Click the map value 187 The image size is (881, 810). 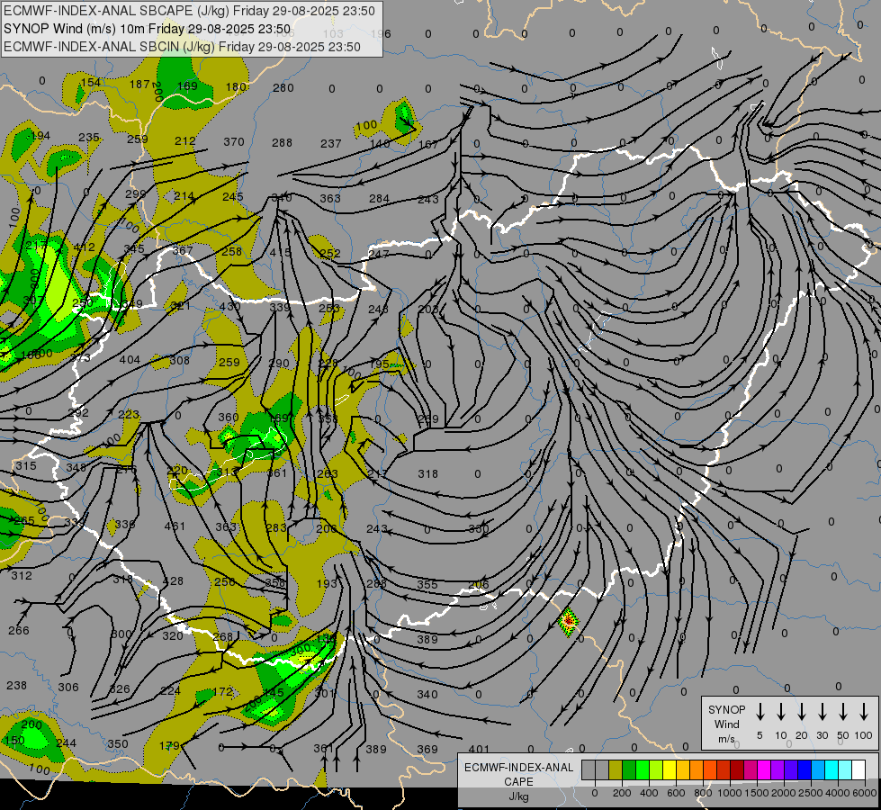pyautogui.click(x=139, y=85)
